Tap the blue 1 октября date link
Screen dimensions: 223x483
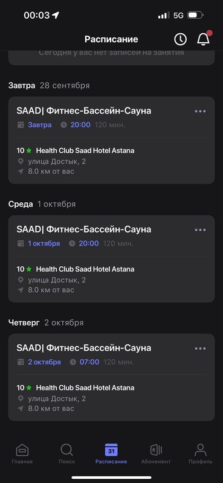click(x=44, y=243)
